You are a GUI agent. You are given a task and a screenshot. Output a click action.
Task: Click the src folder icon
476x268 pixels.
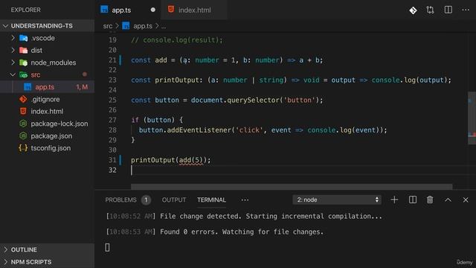pyautogui.click(x=23, y=74)
